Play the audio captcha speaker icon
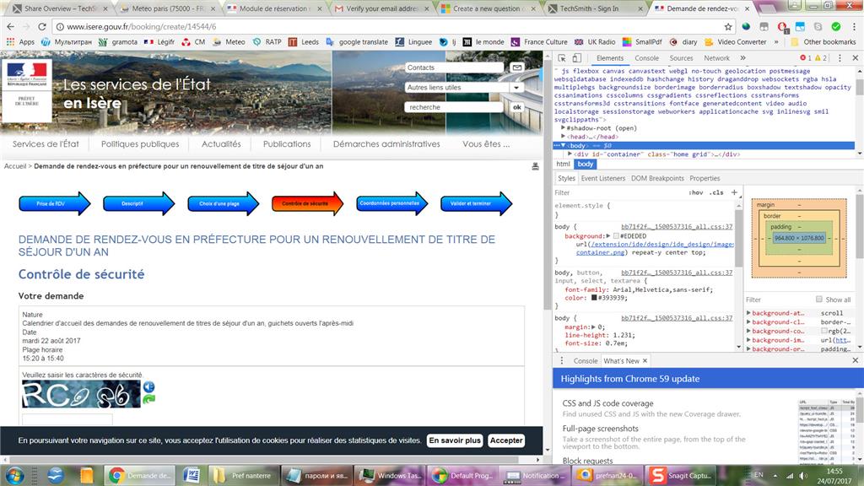This screenshot has width=864, height=486. 148,386
